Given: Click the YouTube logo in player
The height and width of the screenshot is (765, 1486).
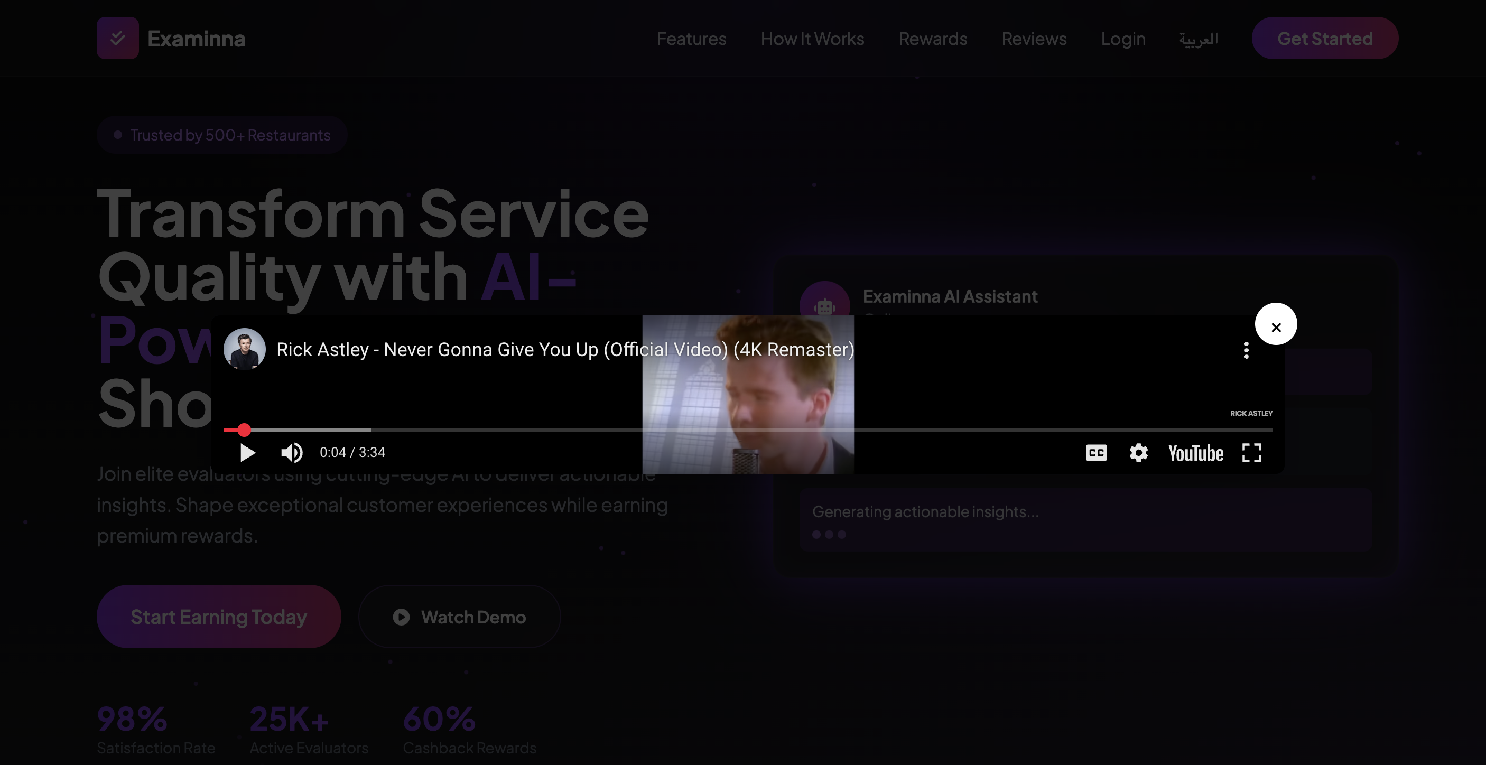Looking at the screenshot, I should (x=1195, y=453).
